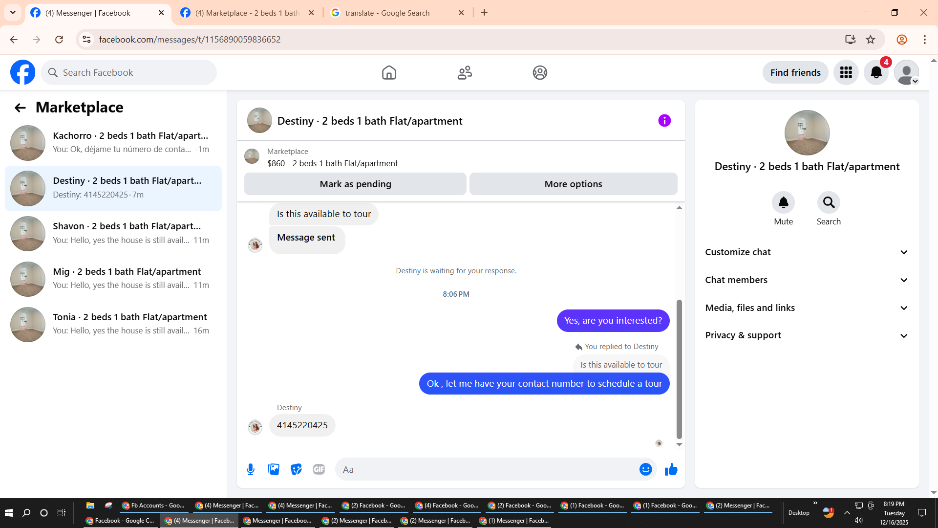The image size is (938, 528).
Task: Open the account profile avatar menu
Action: tap(907, 72)
